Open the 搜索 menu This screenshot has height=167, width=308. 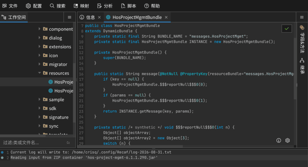point(57,6)
